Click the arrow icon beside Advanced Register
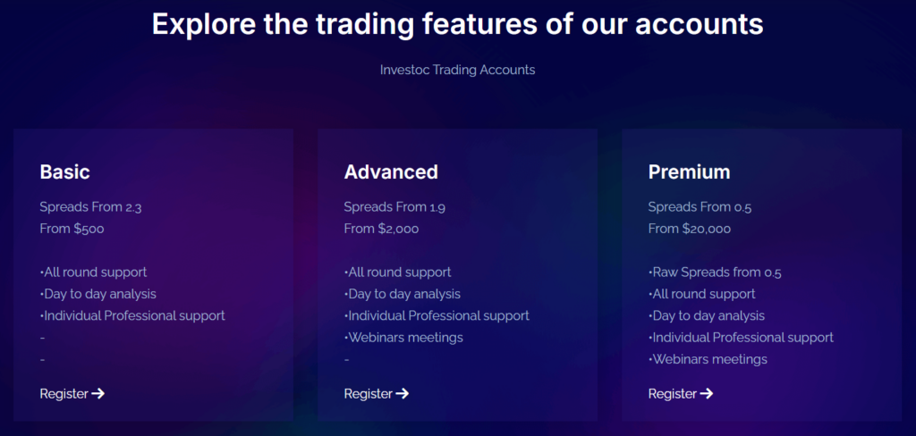Screen dimensions: 916x436 point(403,394)
